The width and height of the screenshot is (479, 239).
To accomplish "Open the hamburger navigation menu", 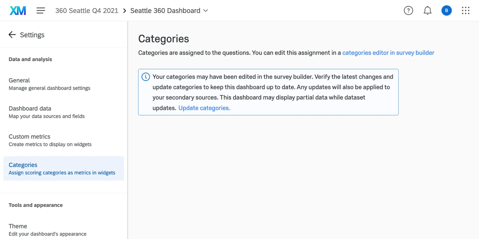I will [x=41, y=11].
